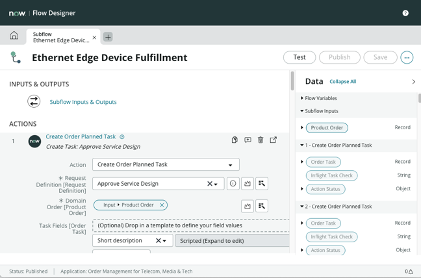Open the Request Definition dropdown arrow

pyautogui.click(x=216, y=184)
